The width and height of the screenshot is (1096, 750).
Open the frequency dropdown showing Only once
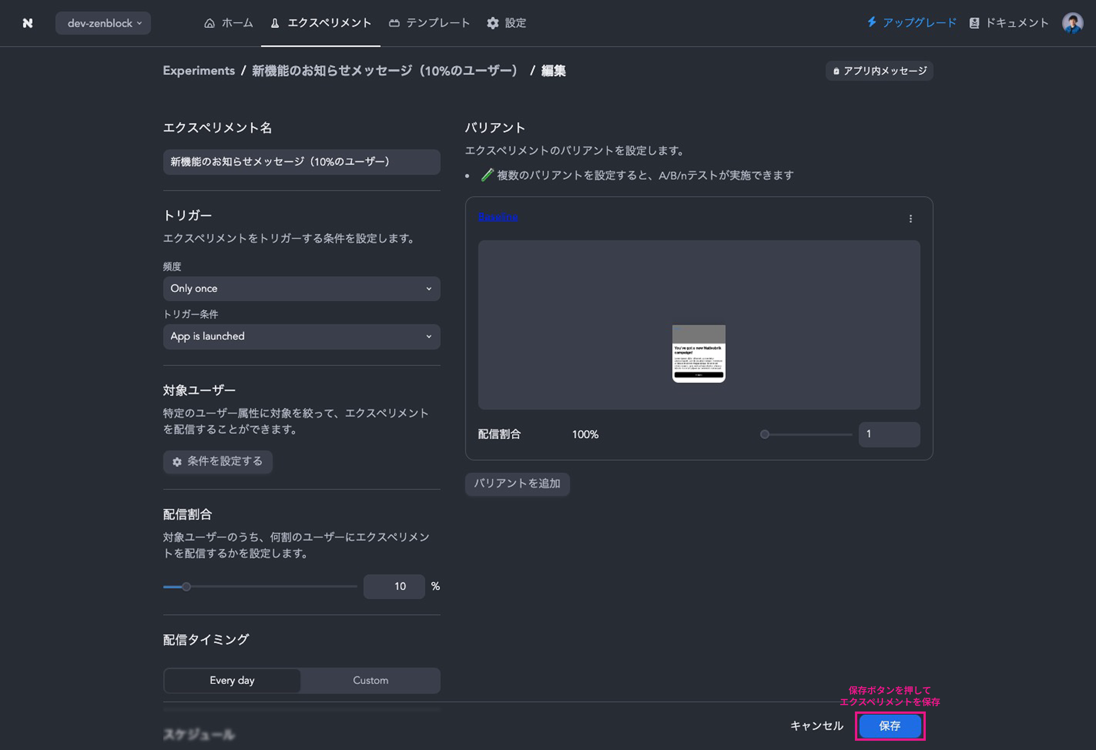[x=302, y=288]
